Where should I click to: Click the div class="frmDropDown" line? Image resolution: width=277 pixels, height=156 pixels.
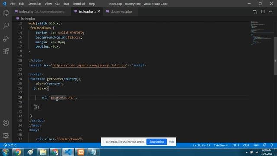click(59, 139)
